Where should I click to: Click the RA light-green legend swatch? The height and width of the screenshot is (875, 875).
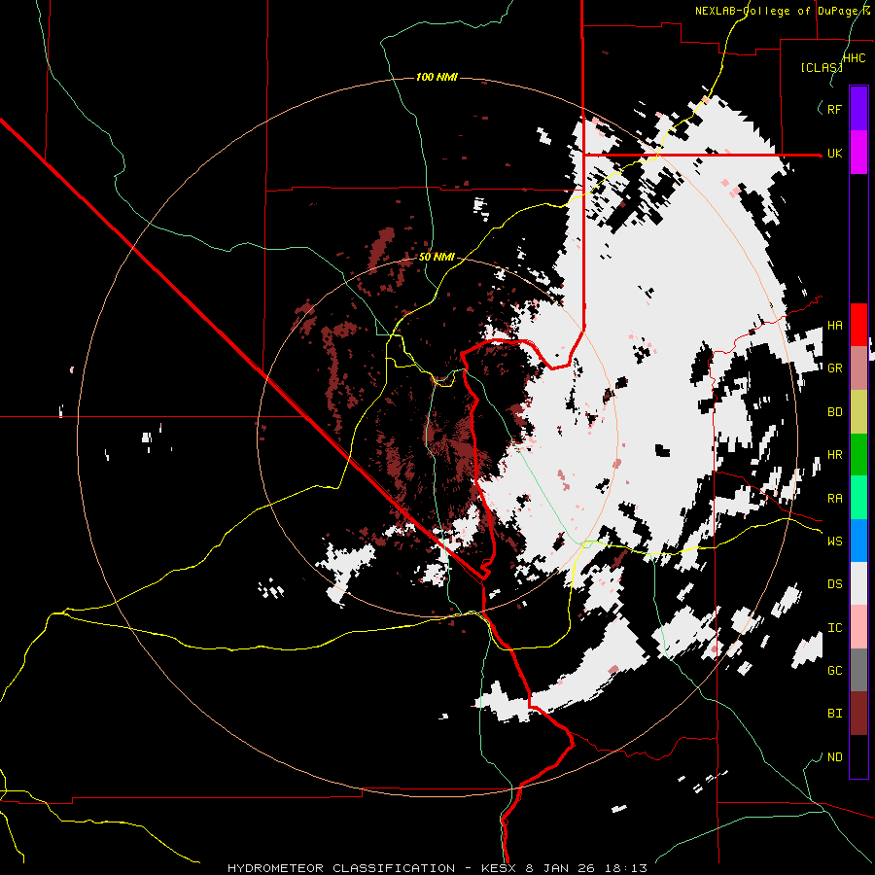858,498
